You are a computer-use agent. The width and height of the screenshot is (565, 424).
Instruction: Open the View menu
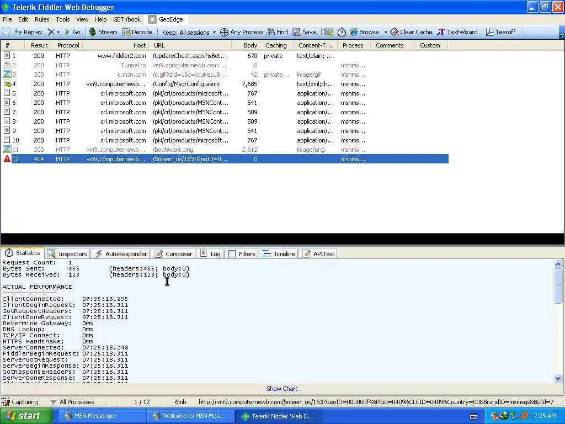[82, 19]
